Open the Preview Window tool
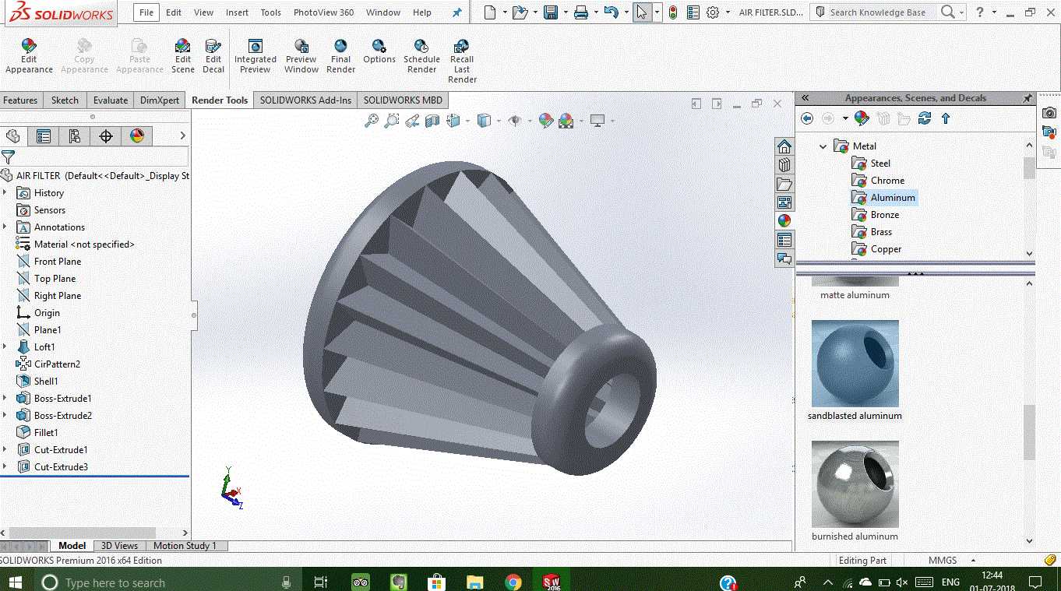The height and width of the screenshot is (591, 1061). point(301,56)
